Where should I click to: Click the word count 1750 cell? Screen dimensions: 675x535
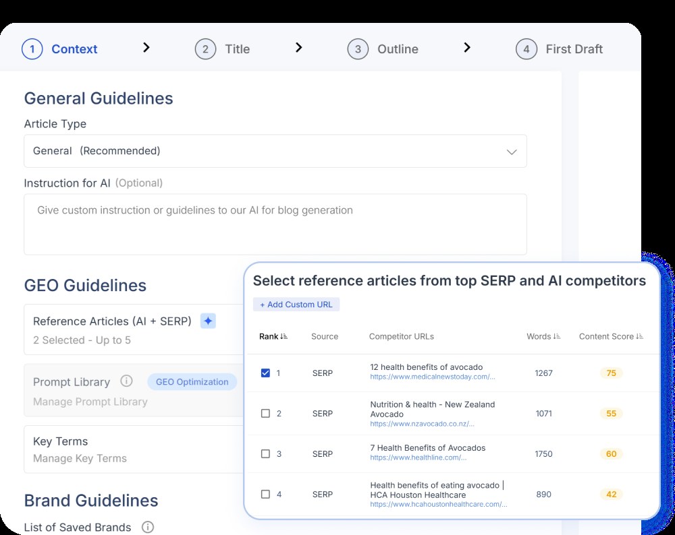pyautogui.click(x=543, y=453)
